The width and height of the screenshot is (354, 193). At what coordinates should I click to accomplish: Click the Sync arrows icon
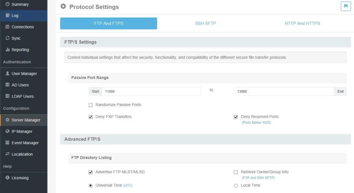pyautogui.click(x=8, y=38)
